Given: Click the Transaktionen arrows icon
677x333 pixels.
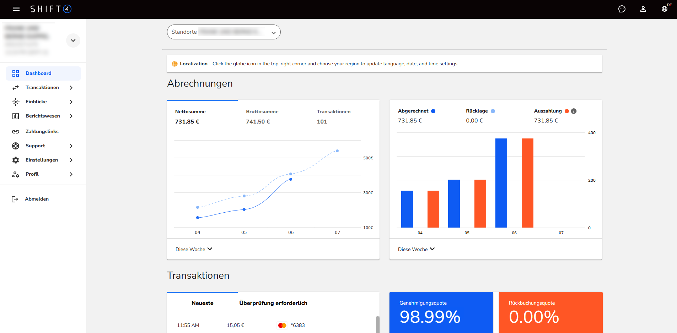Looking at the screenshot, I should pos(16,88).
